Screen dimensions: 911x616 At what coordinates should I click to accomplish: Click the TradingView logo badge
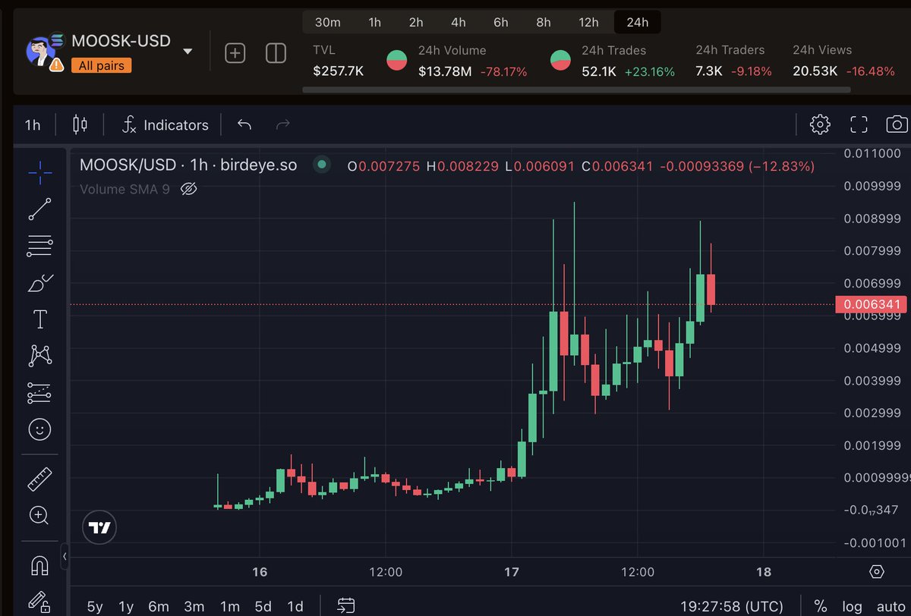click(x=99, y=527)
